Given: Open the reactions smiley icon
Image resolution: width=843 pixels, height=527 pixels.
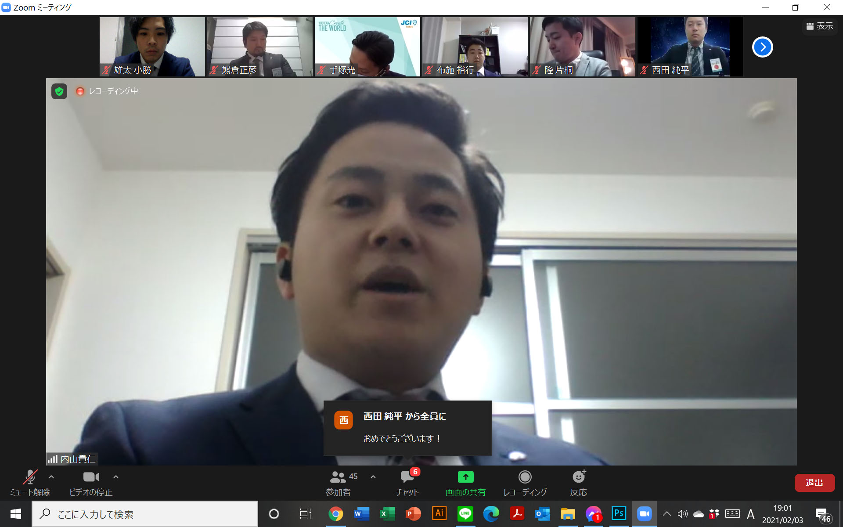Looking at the screenshot, I should (578, 477).
